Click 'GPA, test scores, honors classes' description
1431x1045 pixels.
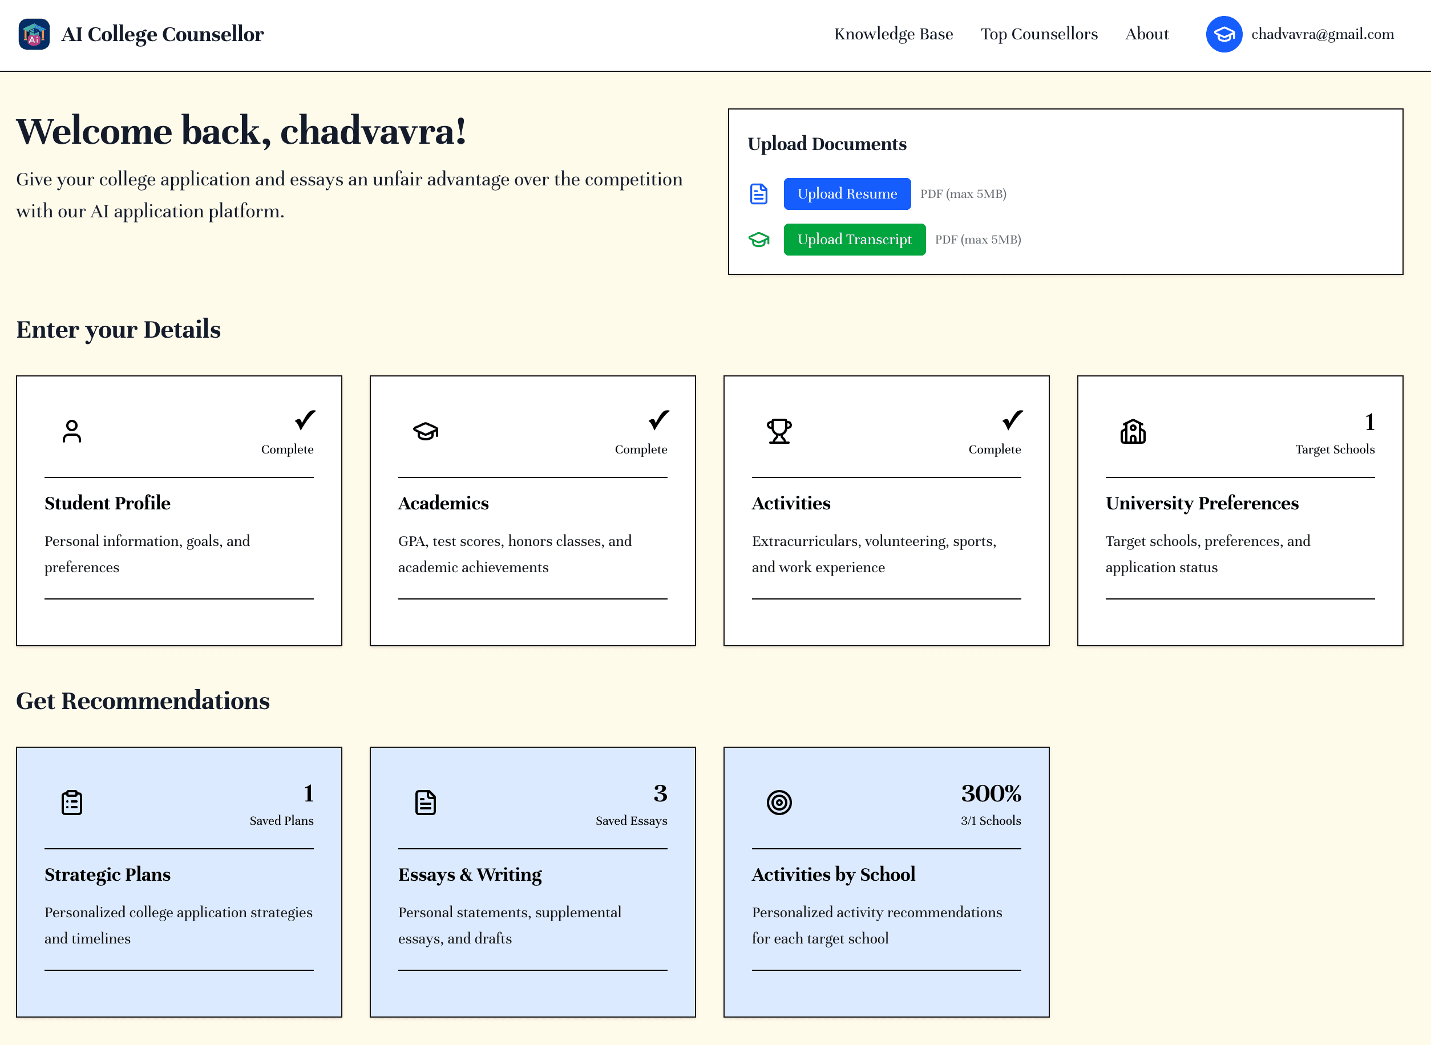[515, 554]
